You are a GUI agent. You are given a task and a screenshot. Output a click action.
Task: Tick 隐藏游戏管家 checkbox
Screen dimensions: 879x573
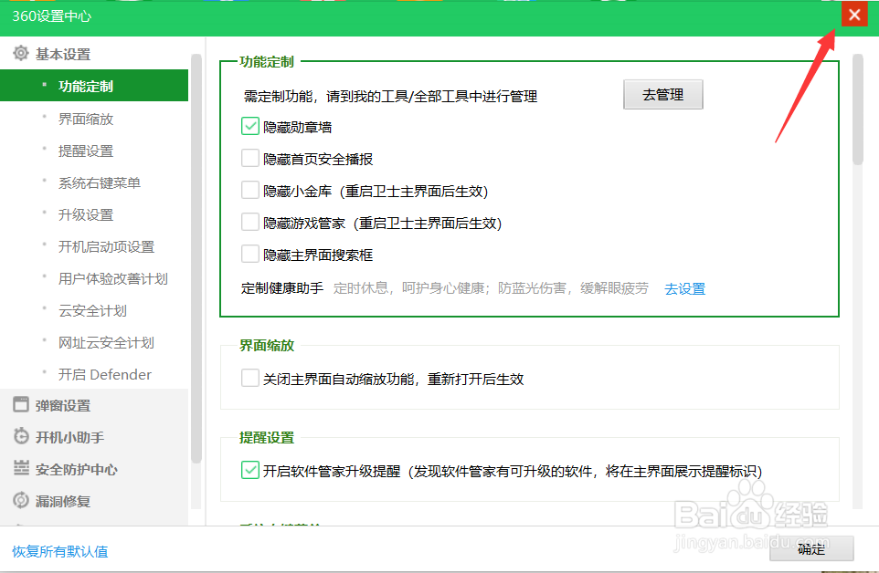click(250, 222)
